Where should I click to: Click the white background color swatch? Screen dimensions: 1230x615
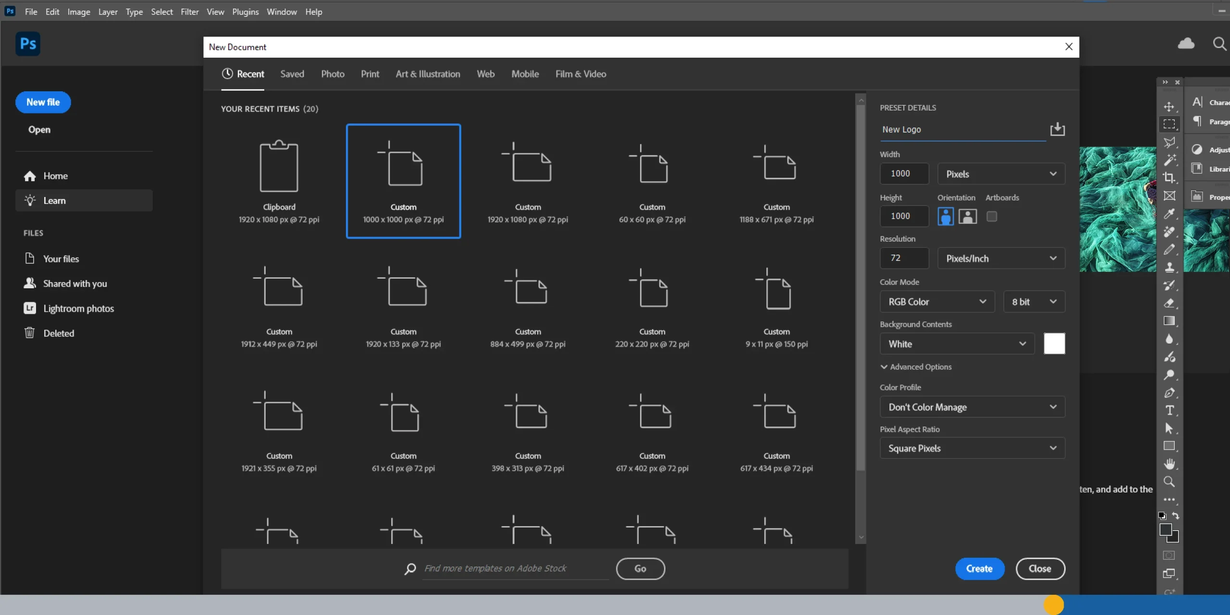[1054, 344]
